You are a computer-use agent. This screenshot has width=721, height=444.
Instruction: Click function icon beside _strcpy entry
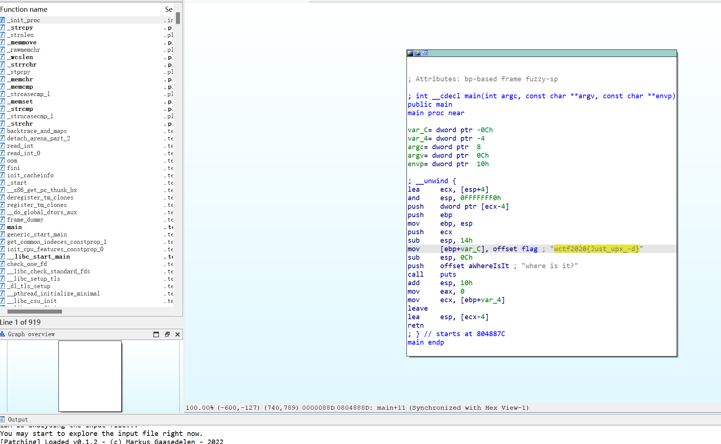coord(3,28)
